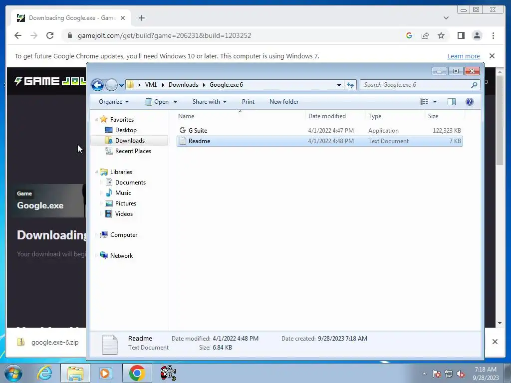Click the Learn more link
Image resolution: width=511 pixels, height=383 pixels.
pyautogui.click(x=464, y=56)
